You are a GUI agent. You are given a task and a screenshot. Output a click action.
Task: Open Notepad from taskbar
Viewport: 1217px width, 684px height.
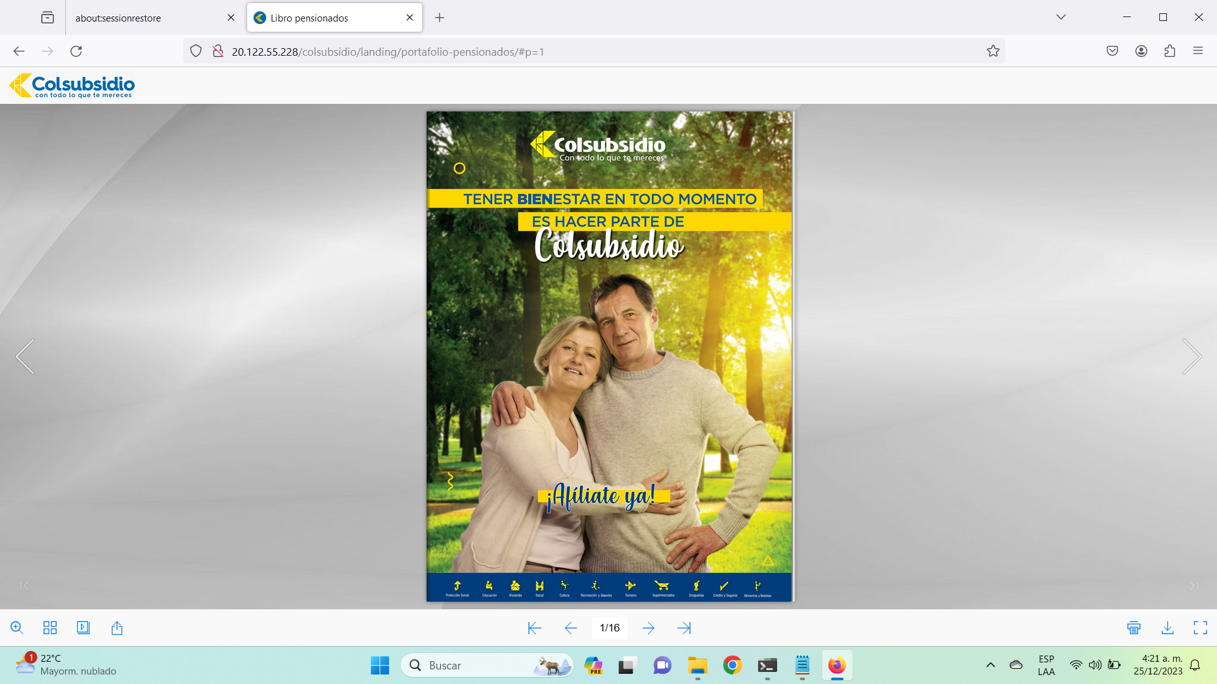click(x=802, y=666)
